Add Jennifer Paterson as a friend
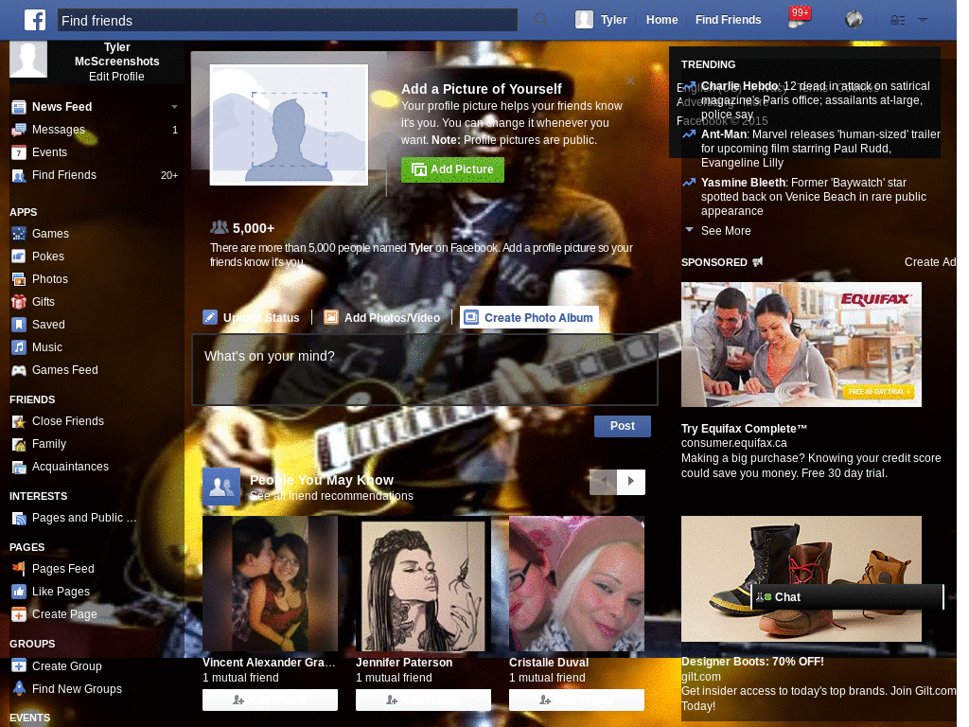Viewport: 969px width, 727px height. point(423,700)
